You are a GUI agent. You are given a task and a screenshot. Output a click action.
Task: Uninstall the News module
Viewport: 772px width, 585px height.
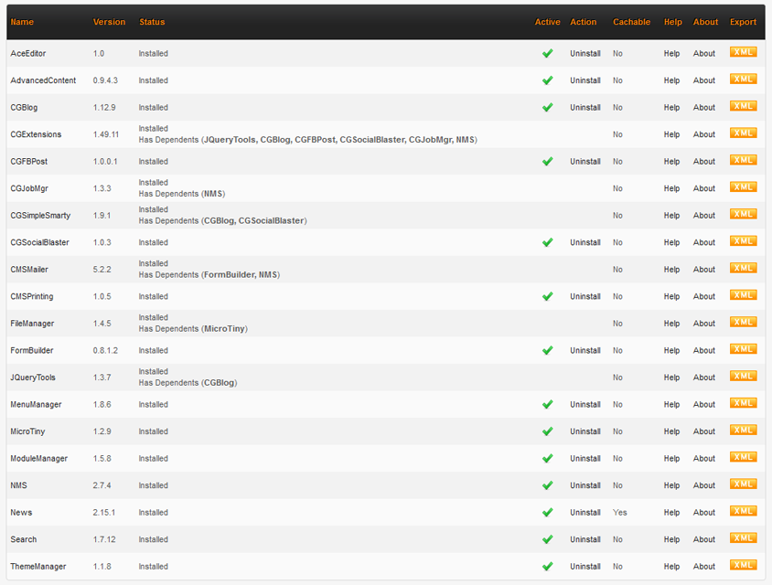click(585, 513)
